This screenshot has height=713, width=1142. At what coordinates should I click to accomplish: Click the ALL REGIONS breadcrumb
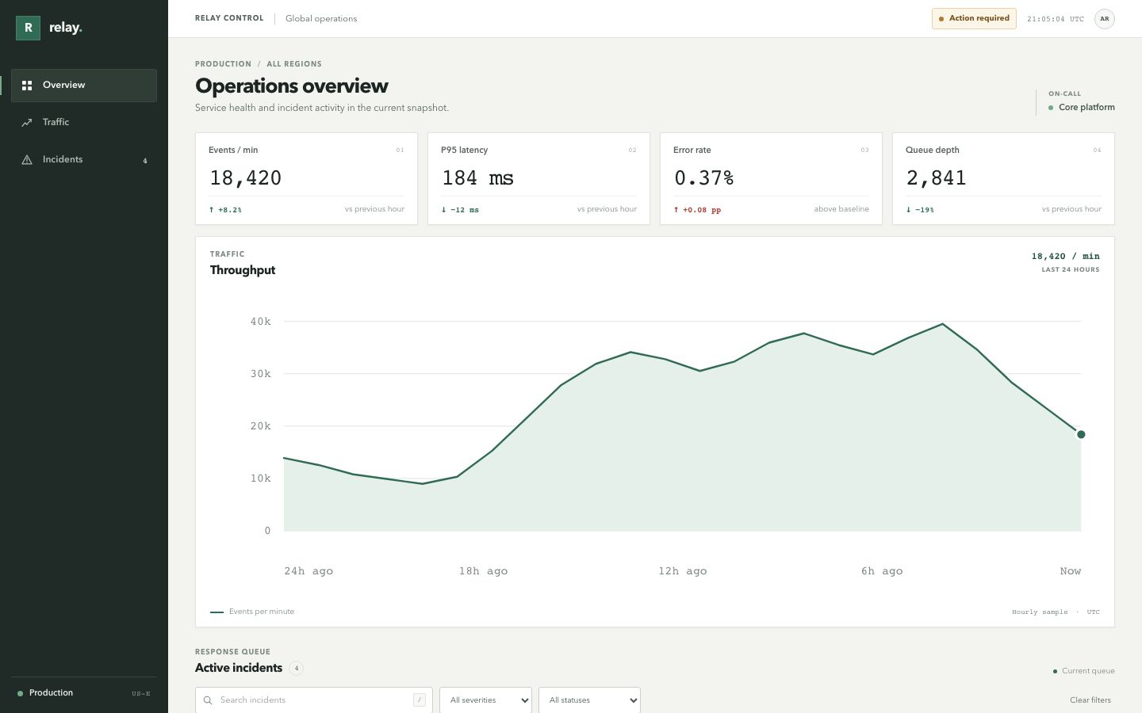[294, 64]
